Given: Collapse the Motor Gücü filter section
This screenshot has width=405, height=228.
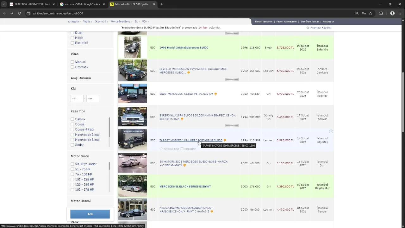Looking at the screenshot, I should point(80,156).
